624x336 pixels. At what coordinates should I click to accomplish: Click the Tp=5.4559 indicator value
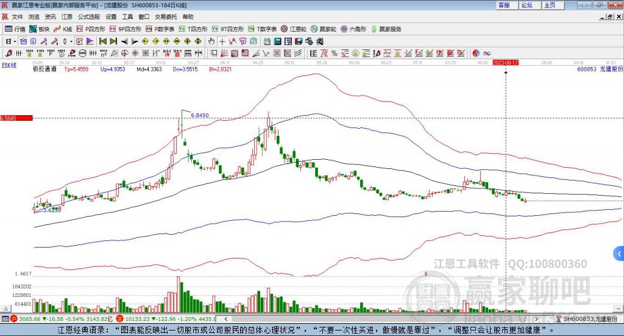point(76,69)
